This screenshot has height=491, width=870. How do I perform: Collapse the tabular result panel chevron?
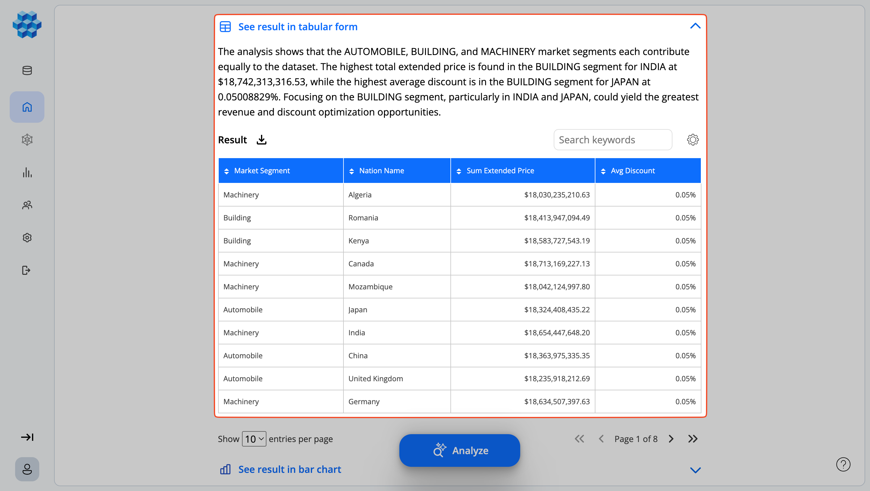[695, 26]
